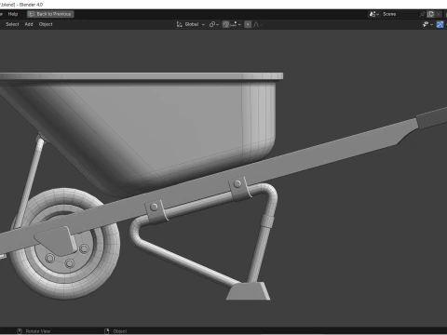Click the Object status bar entry
Image resolution: width=447 pixels, height=335 pixels.
pos(115,331)
